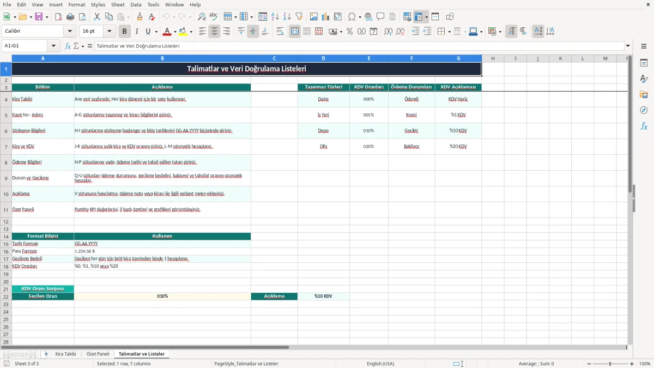Open background color dropdown arrow
Screen dimensions: 654x368
(191, 32)
